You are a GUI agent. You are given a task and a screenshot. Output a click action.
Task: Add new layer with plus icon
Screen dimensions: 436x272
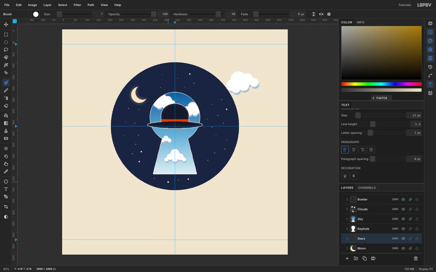point(347,258)
